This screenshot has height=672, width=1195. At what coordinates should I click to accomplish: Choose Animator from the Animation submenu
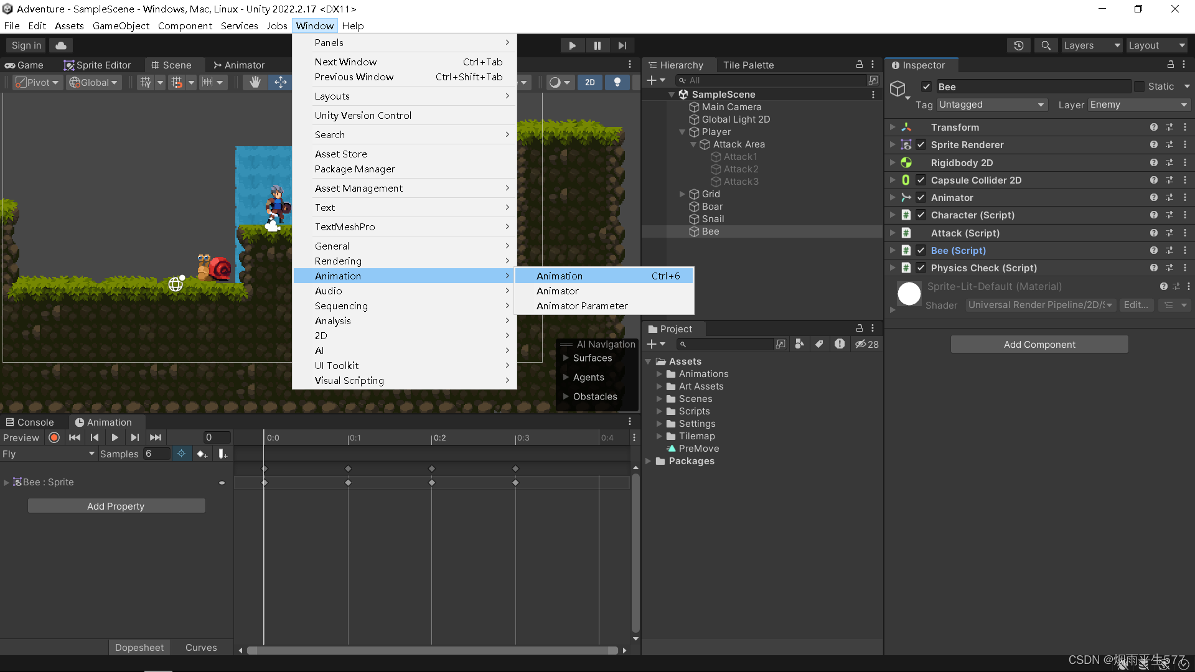[558, 291]
